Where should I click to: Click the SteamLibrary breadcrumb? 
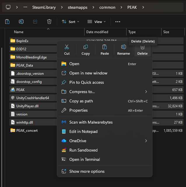tap(44, 7)
